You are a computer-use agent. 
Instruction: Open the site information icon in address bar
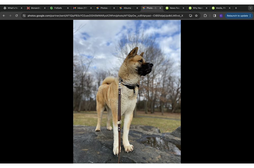point(24,16)
